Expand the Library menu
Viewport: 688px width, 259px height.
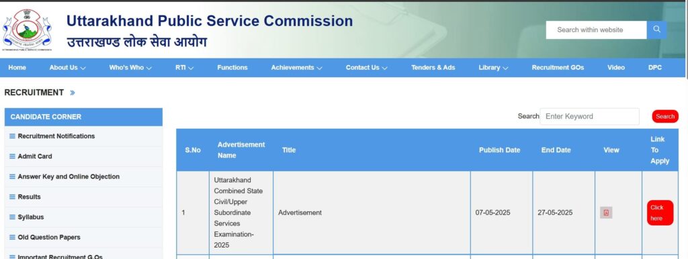pos(493,68)
